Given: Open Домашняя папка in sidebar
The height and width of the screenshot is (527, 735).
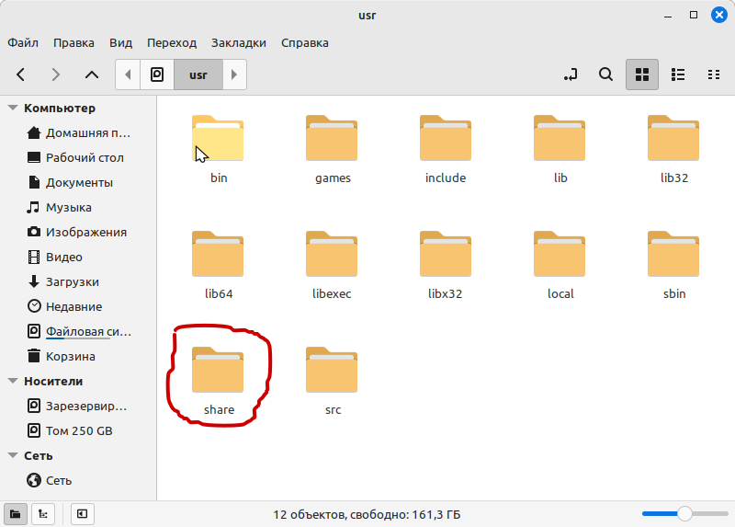Looking at the screenshot, I should 79,132.
